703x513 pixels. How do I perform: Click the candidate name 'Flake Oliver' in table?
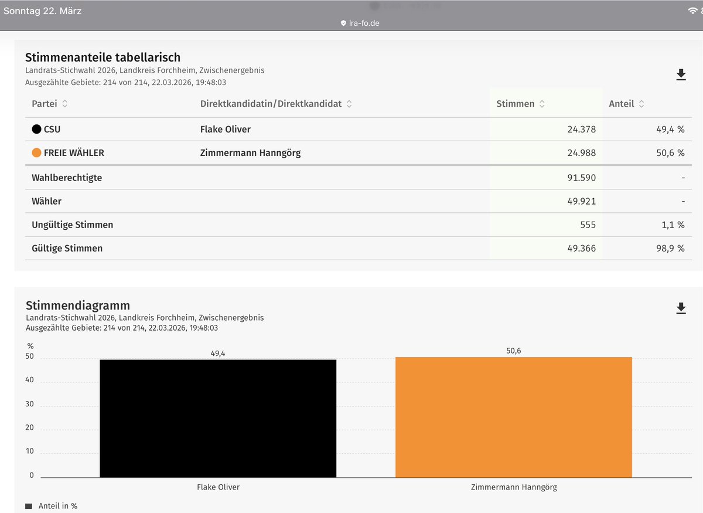pos(226,129)
